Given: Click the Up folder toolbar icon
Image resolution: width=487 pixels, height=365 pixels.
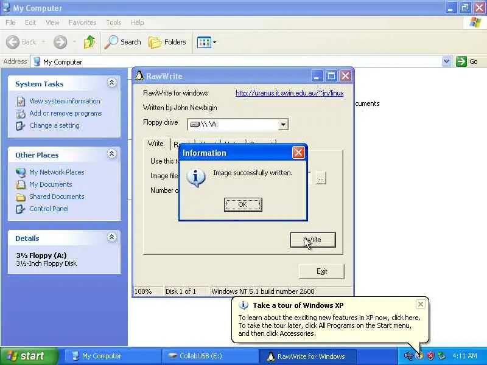Looking at the screenshot, I should (x=89, y=42).
